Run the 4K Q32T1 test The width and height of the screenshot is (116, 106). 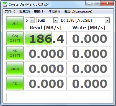tap(15, 53)
